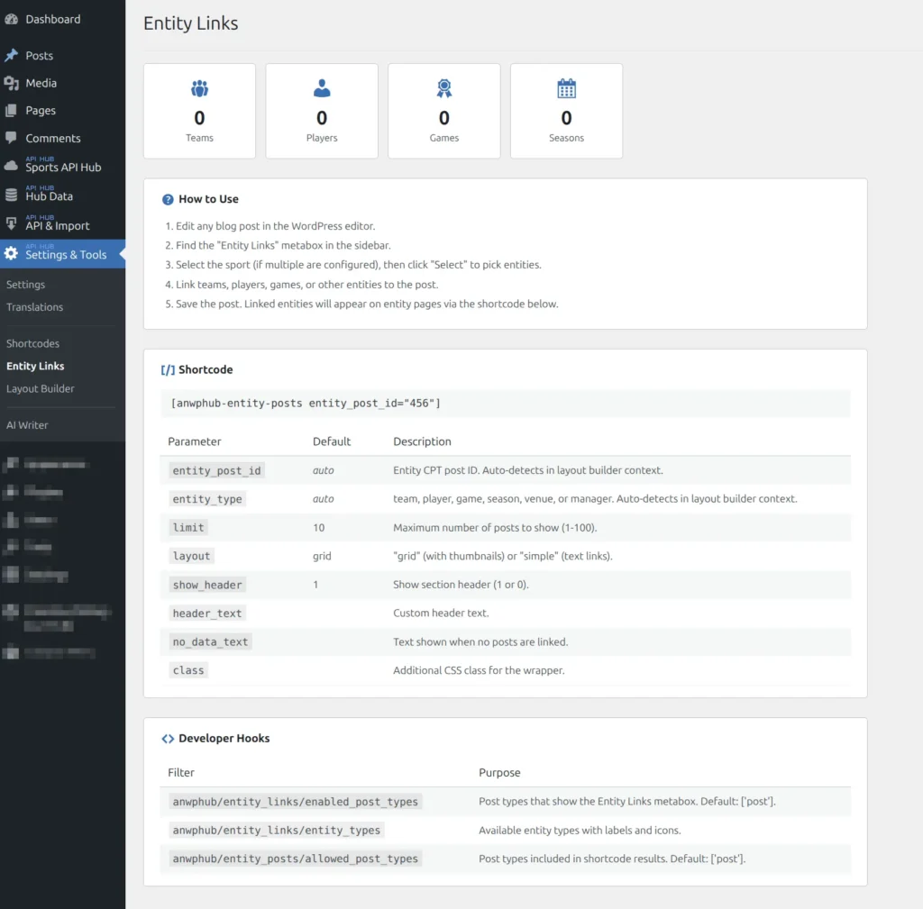Click the 'Custom header text.' description
This screenshot has height=909, width=923.
point(441,614)
